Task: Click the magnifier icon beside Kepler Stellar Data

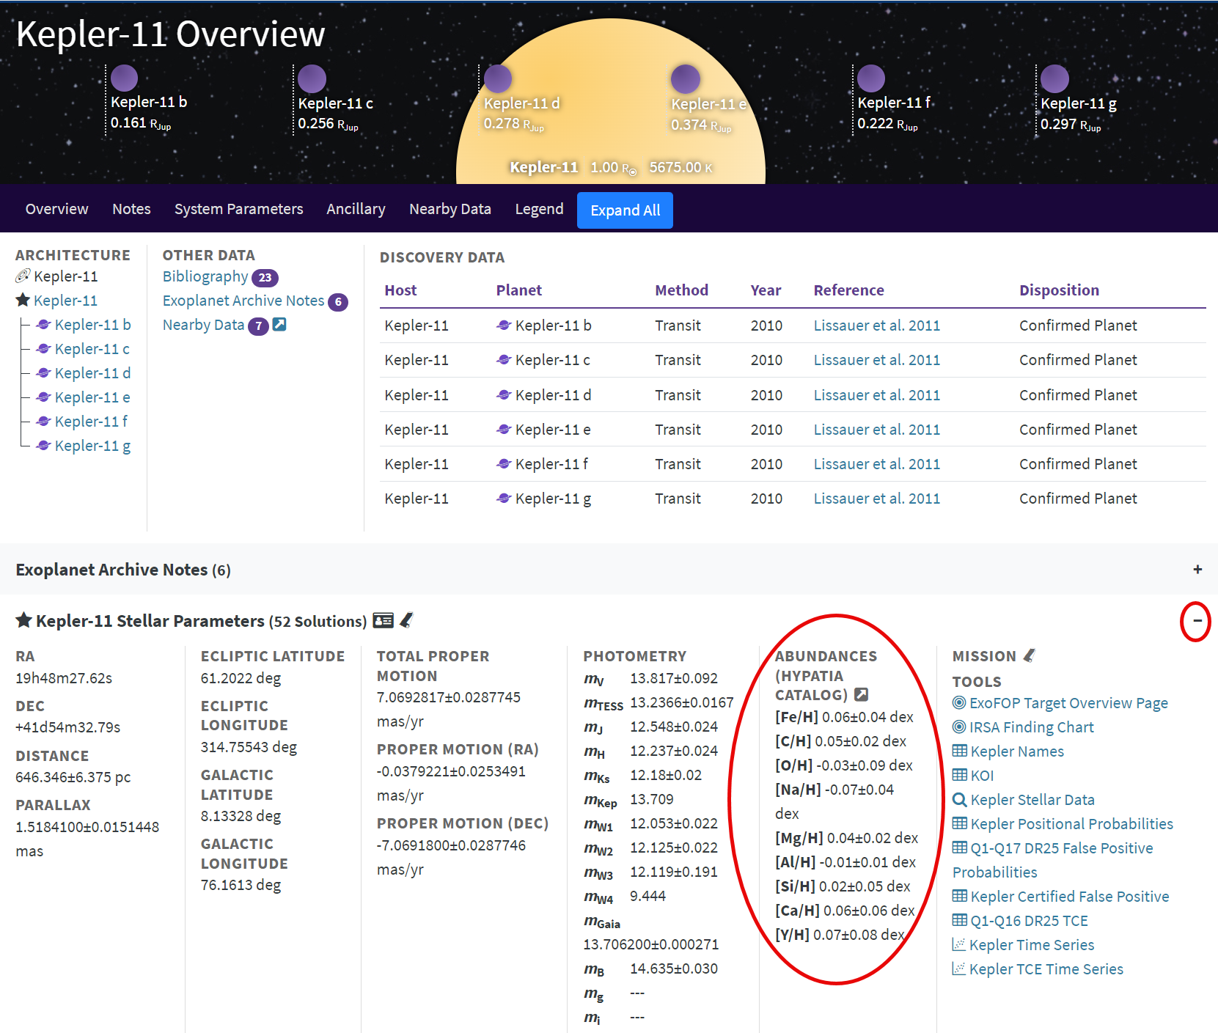Action: point(960,799)
